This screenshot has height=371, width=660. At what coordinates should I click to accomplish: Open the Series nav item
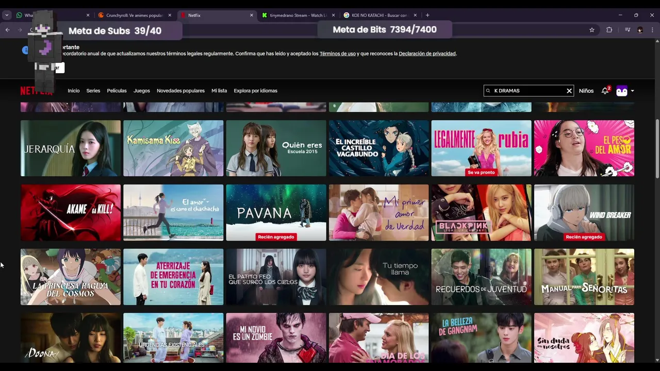click(x=93, y=91)
